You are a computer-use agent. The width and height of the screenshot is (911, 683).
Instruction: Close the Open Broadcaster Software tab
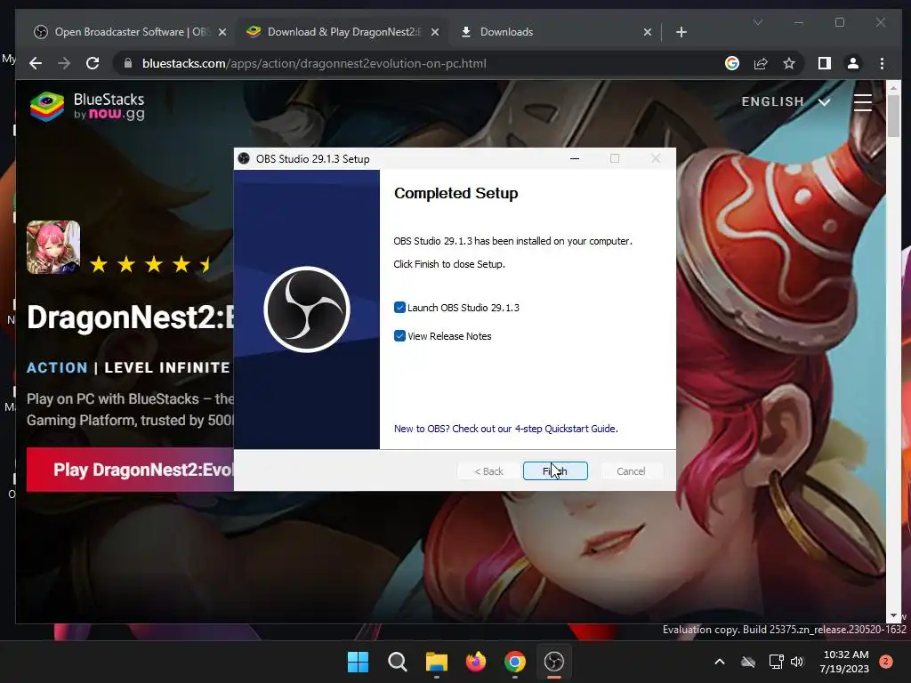[x=222, y=32]
